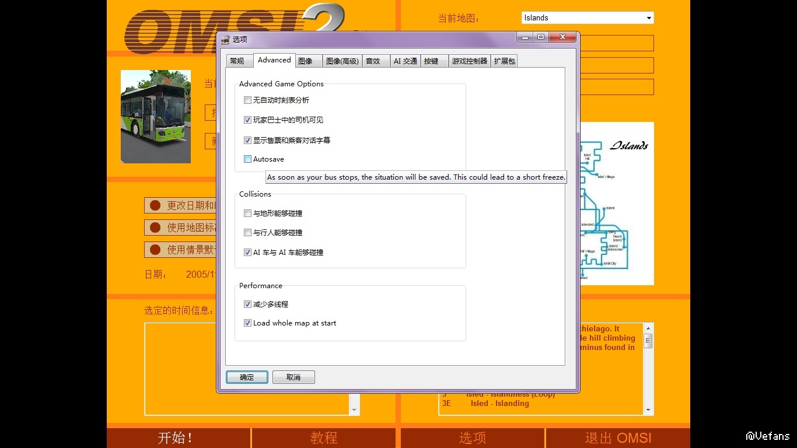Viewport: 797px width, 448px height.
Task: Select the '3E Isled - Islanding' route line
Action: (x=486, y=403)
